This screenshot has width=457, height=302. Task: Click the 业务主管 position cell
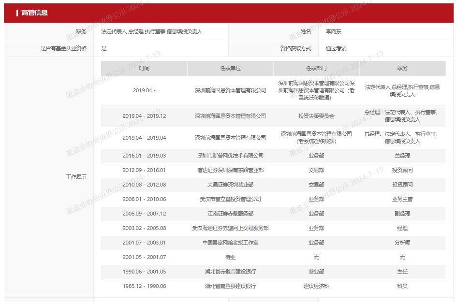(402, 199)
